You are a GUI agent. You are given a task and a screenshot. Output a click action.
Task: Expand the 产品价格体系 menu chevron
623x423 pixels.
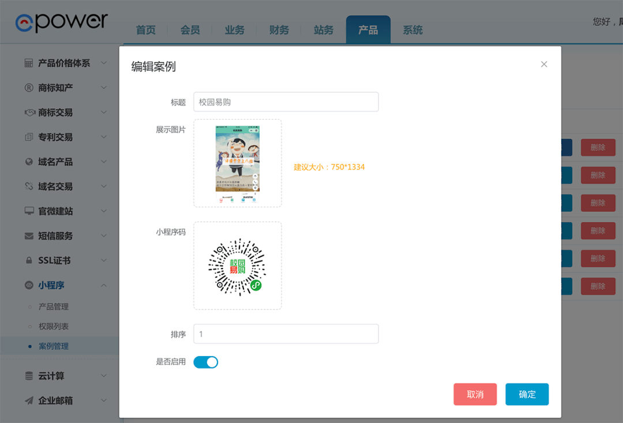tap(104, 63)
